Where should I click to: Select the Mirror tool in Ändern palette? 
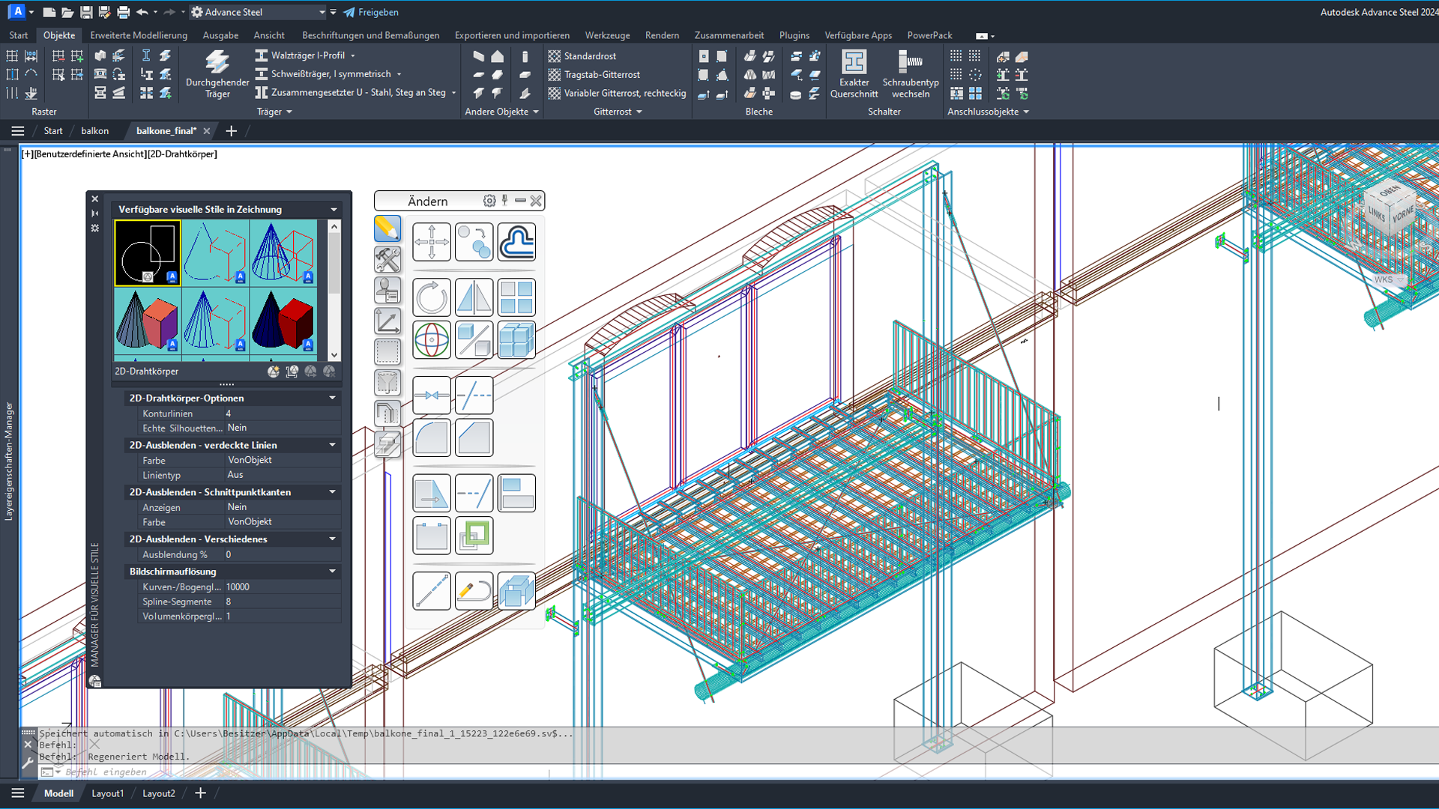(474, 297)
